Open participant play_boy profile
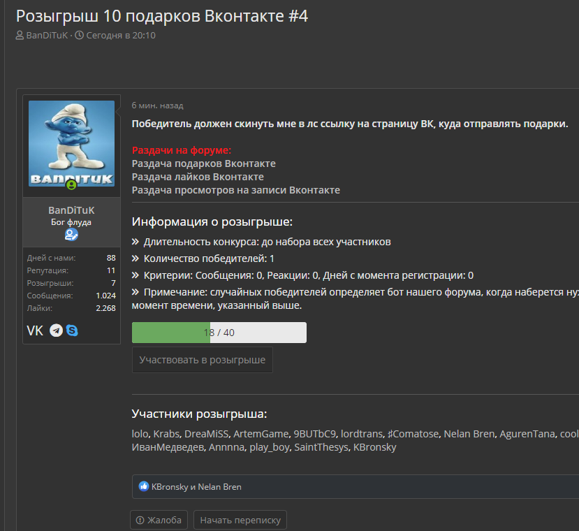This screenshot has width=579, height=531. pyautogui.click(x=269, y=447)
